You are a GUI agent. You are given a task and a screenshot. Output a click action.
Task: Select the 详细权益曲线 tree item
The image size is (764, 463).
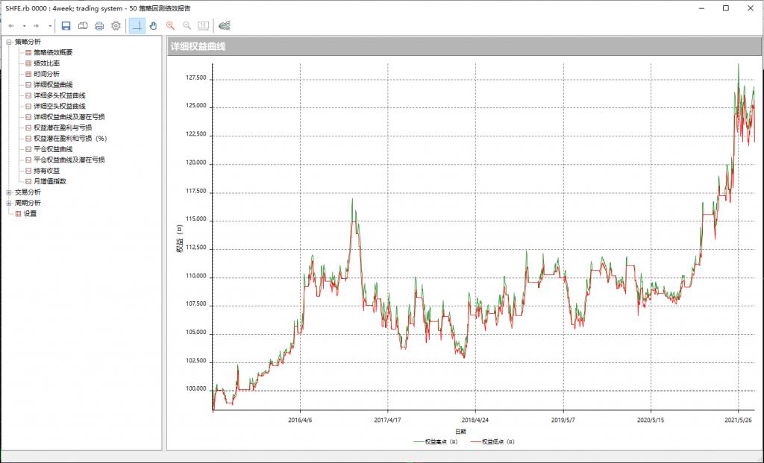(x=53, y=85)
